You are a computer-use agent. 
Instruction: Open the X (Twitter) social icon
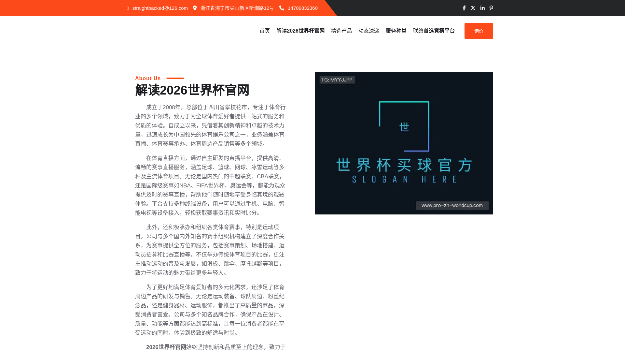(x=473, y=8)
